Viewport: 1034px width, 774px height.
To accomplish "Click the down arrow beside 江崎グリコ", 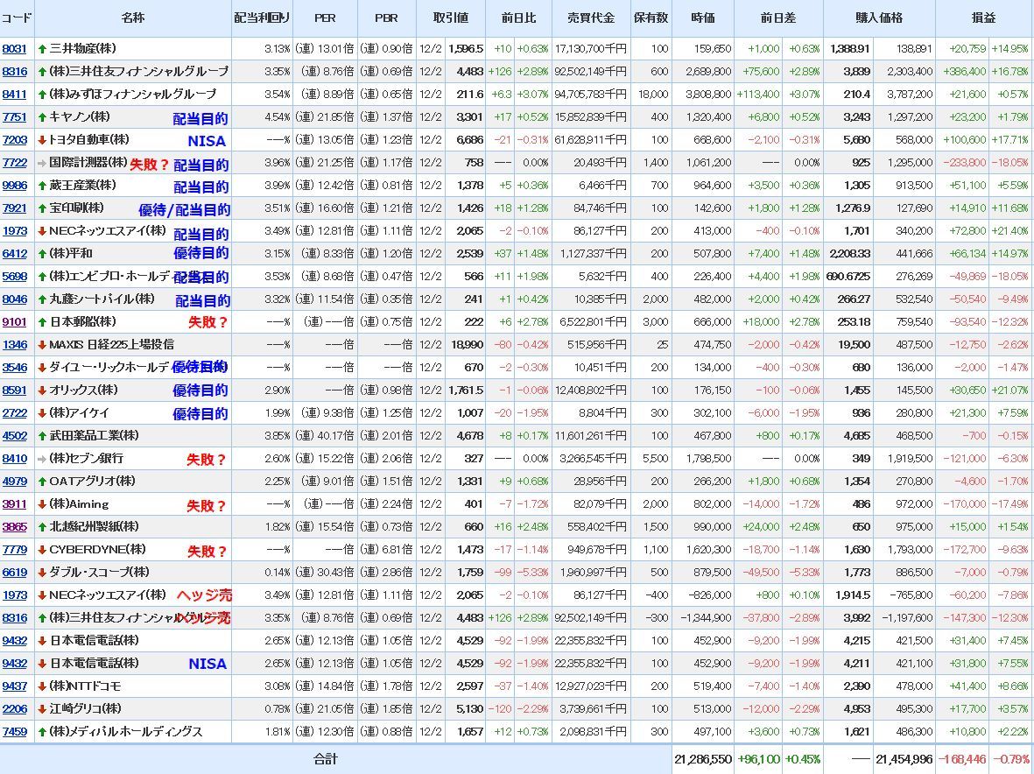I will [42, 709].
